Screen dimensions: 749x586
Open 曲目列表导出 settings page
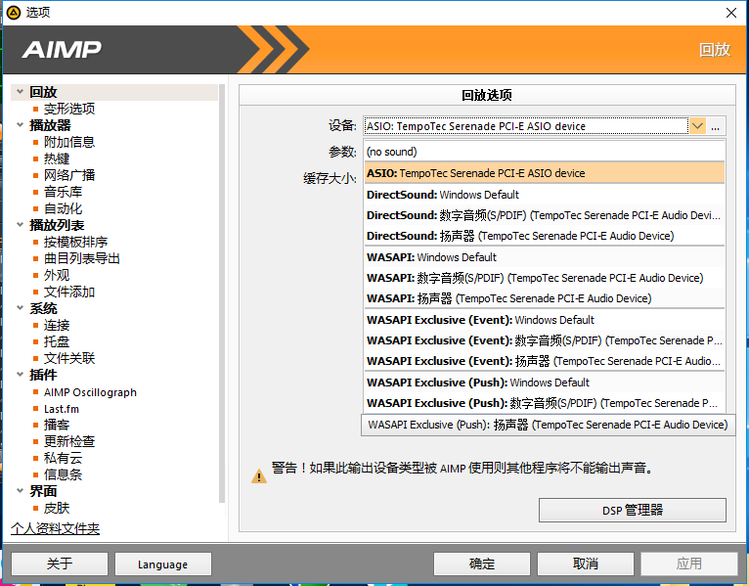pyautogui.click(x=82, y=258)
